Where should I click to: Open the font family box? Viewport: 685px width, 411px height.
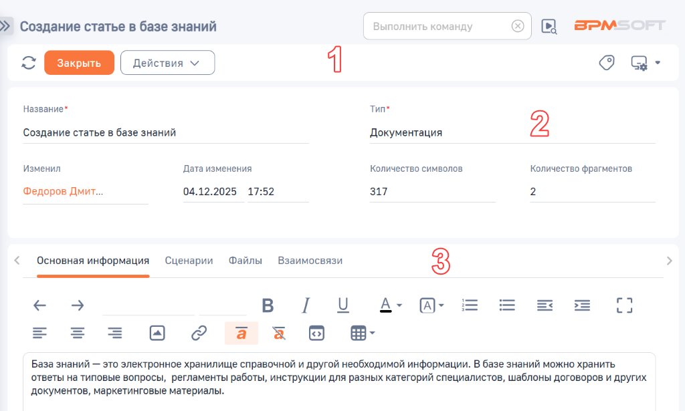(x=149, y=305)
